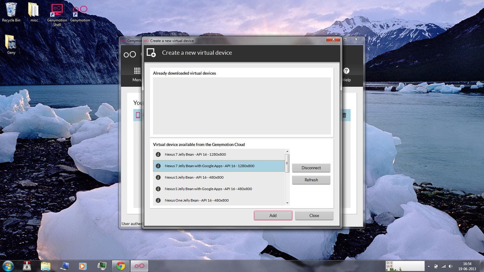Click the Disconnect button

coord(311,168)
